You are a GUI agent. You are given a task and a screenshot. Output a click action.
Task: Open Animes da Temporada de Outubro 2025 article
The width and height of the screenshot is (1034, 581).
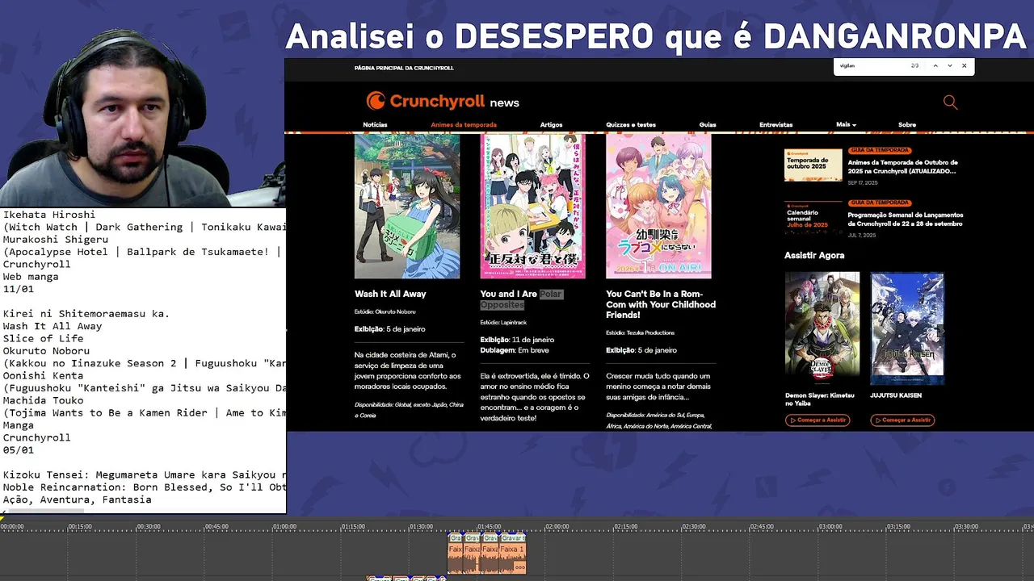[903, 167]
